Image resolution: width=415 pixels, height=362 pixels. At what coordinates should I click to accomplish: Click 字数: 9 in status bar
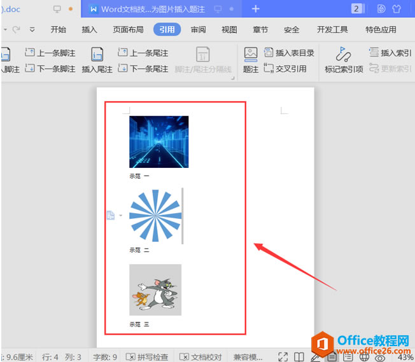[x=105, y=357]
